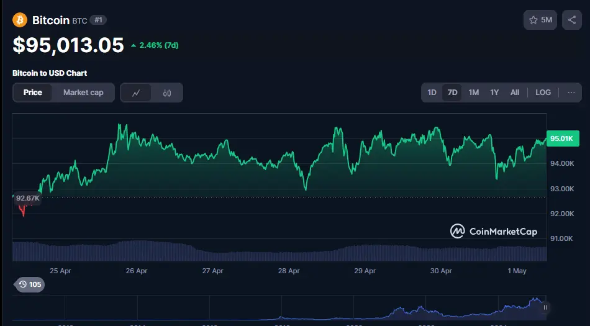The image size is (590, 326).
Task: Click the 92.67K opening price label
Action: click(27, 198)
